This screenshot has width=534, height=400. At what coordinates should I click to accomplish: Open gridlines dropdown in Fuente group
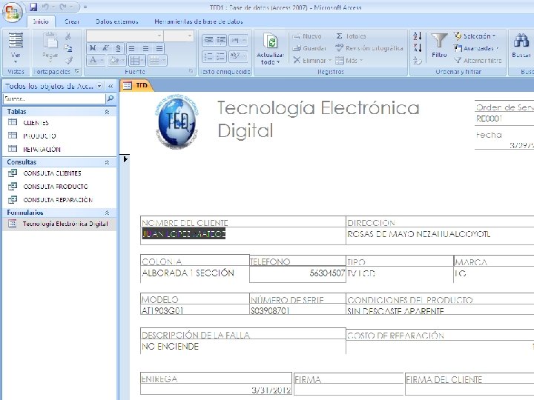pos(137,61)
